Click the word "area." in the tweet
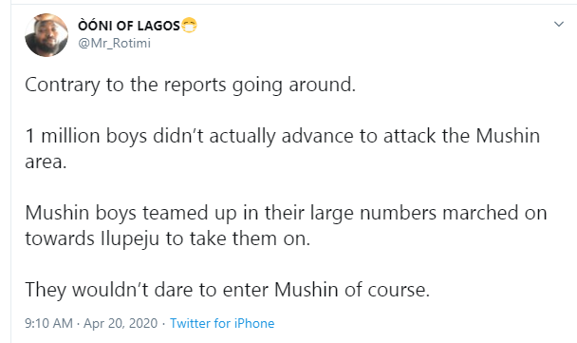Viewport: 577px width, 343px height. [x=46, y=162]
